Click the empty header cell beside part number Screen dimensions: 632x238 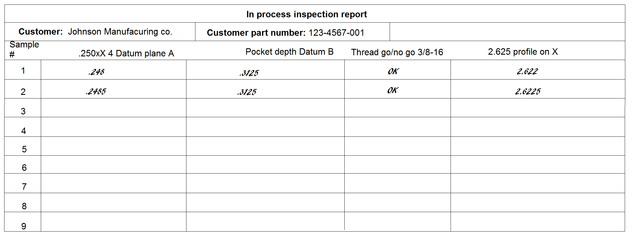click(x=507, y=32)
